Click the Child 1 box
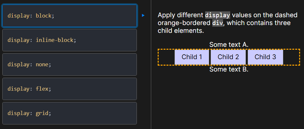The width and height of the screenshot is (304, 129). pyautogui.click(x=192, y=57)
